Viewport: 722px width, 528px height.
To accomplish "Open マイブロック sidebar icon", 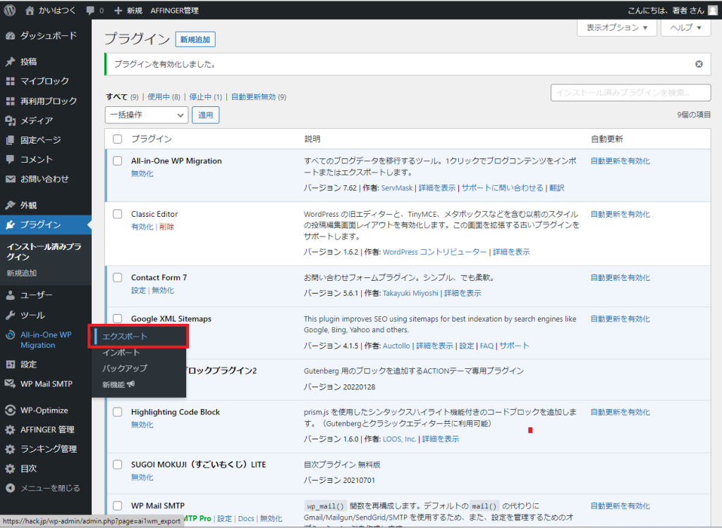I will click(10, 82).
